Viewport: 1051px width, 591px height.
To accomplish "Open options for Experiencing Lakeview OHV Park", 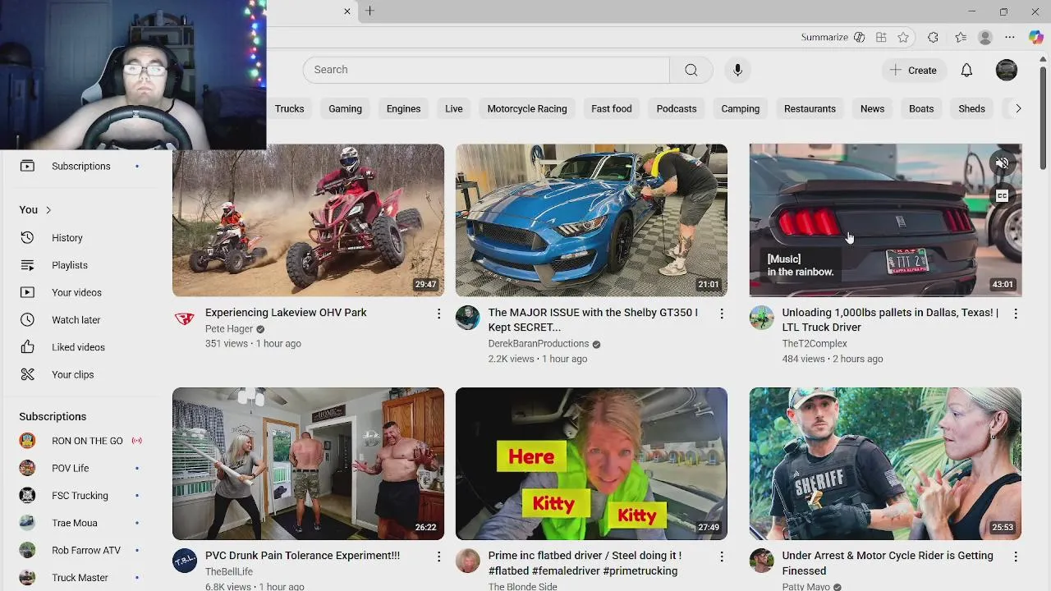I will tap(438, 314).
